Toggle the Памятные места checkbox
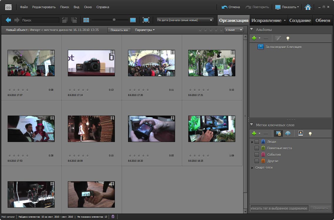 click(257, 148)
